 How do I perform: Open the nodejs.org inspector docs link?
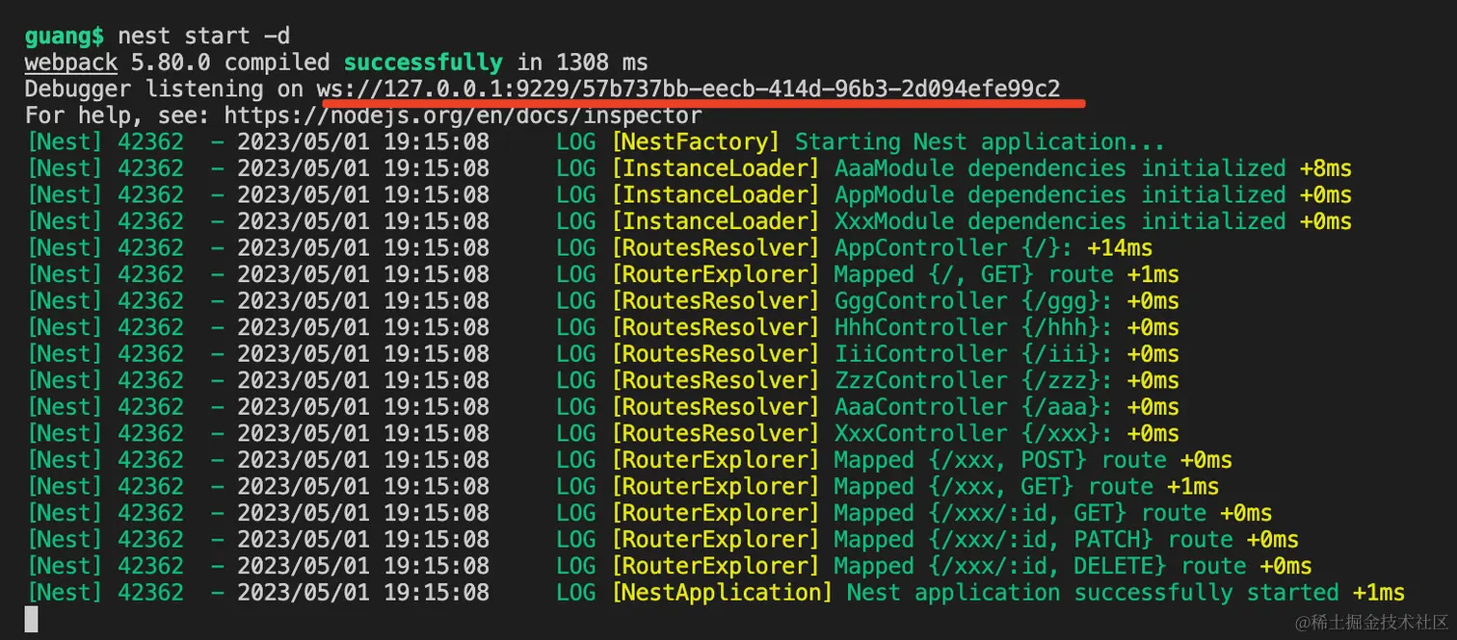pyautogui.click(x=463, y=116)
